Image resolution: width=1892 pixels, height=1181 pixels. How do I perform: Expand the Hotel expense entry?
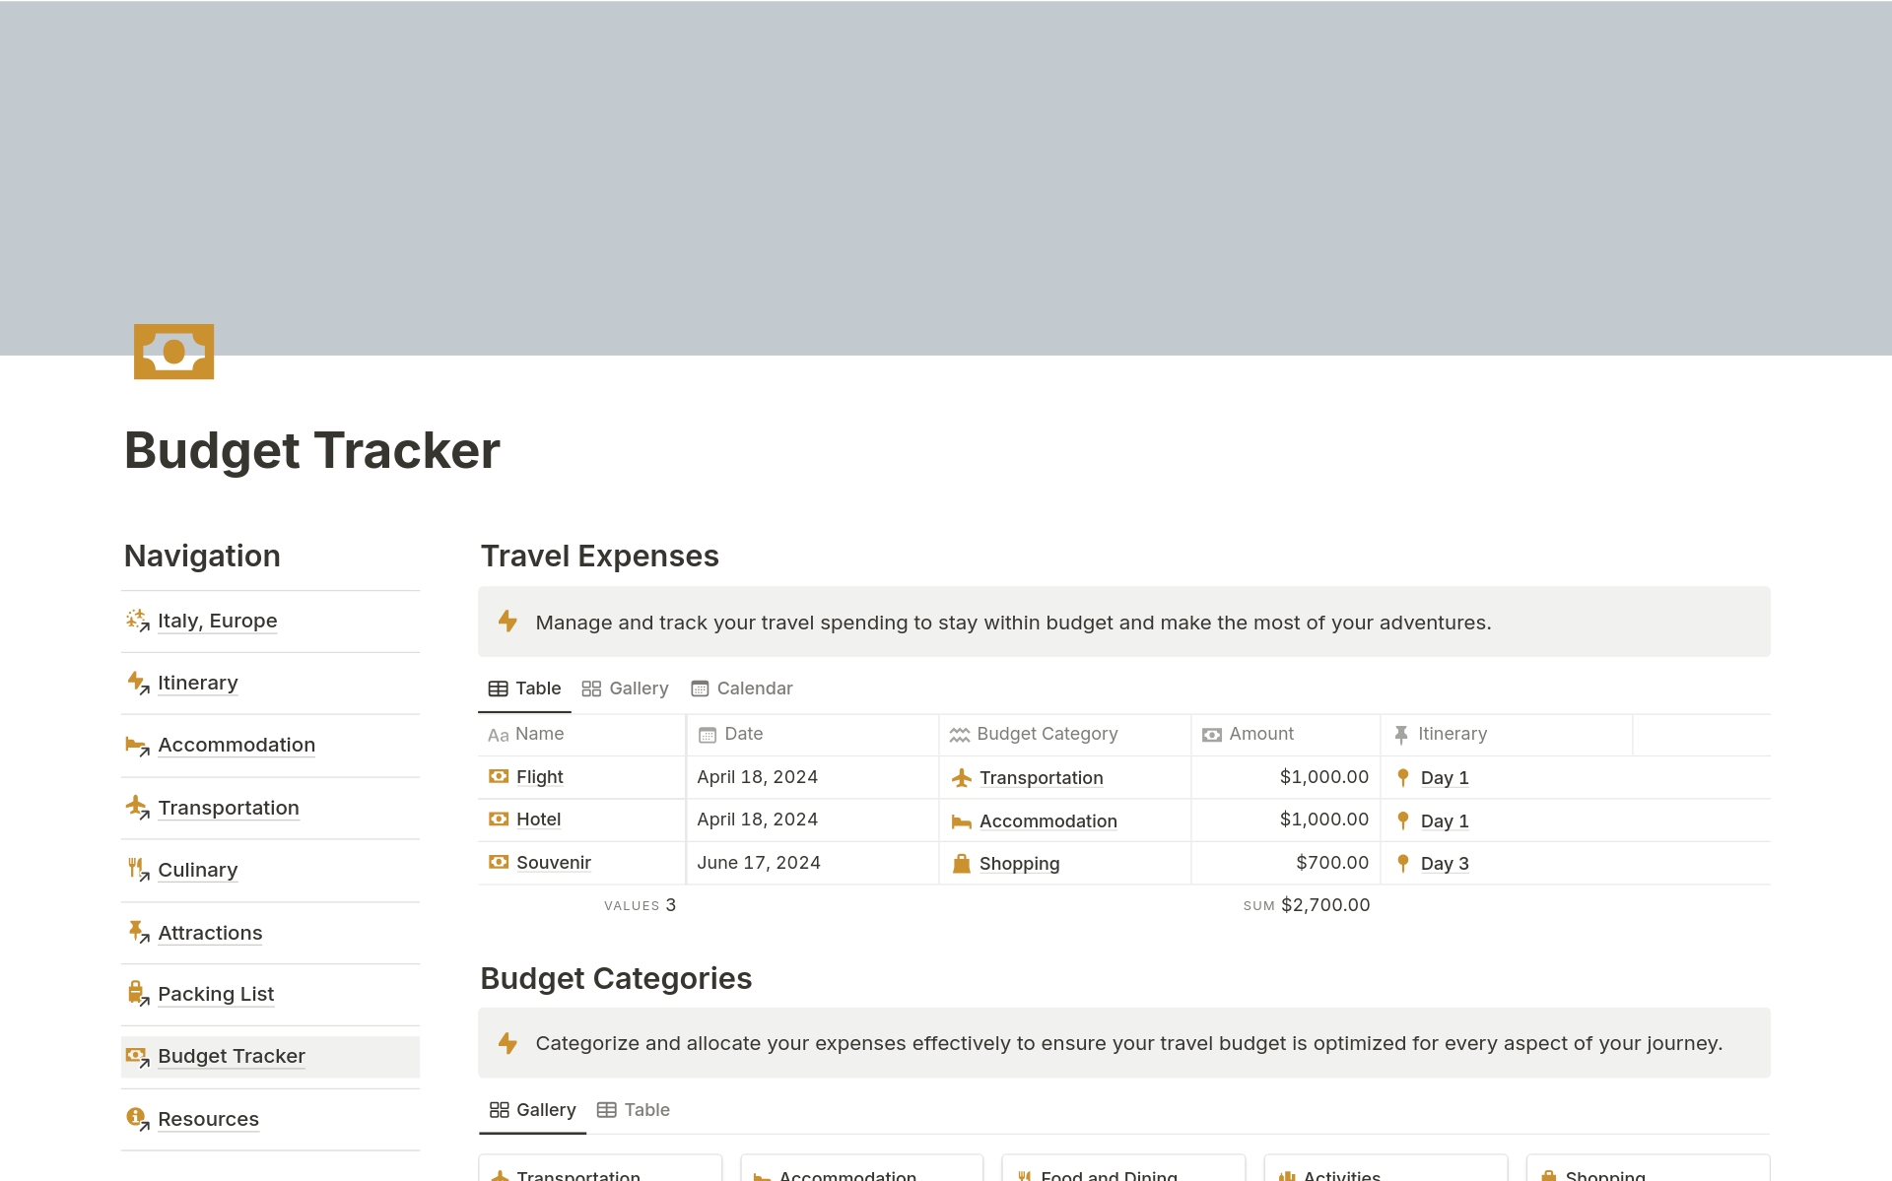click(x=538, y=820)
